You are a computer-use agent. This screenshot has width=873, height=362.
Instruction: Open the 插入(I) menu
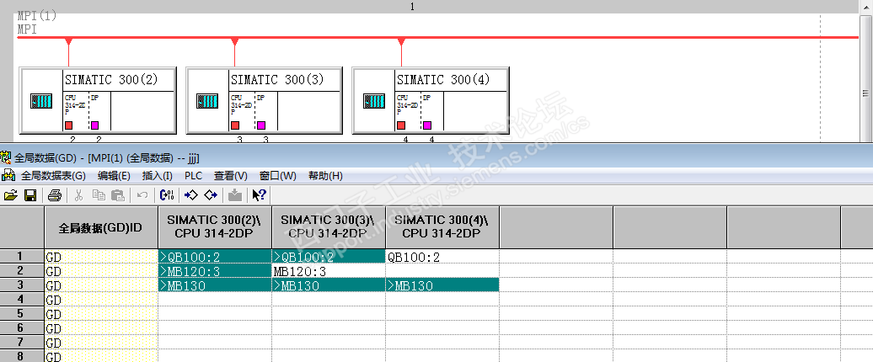pyautogui.click(x=158, y=176)
